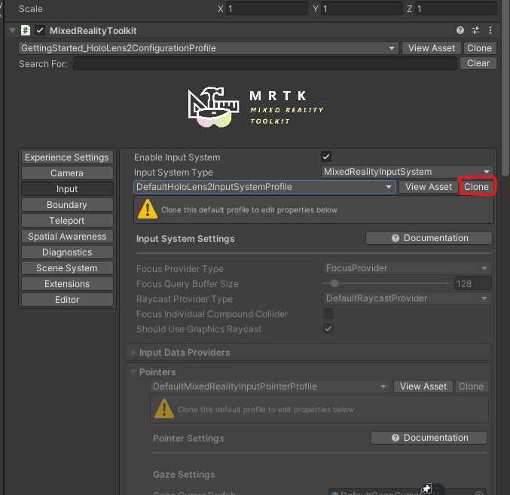Select the Diagnostics tab
The height and width of the screenshot is (495, 510).
click(x=67, y=252)
